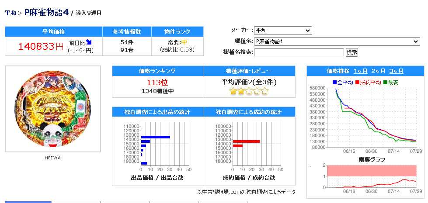Click the 機種評価・レビュー header
The image size is (428, 203).
point(249,71)
